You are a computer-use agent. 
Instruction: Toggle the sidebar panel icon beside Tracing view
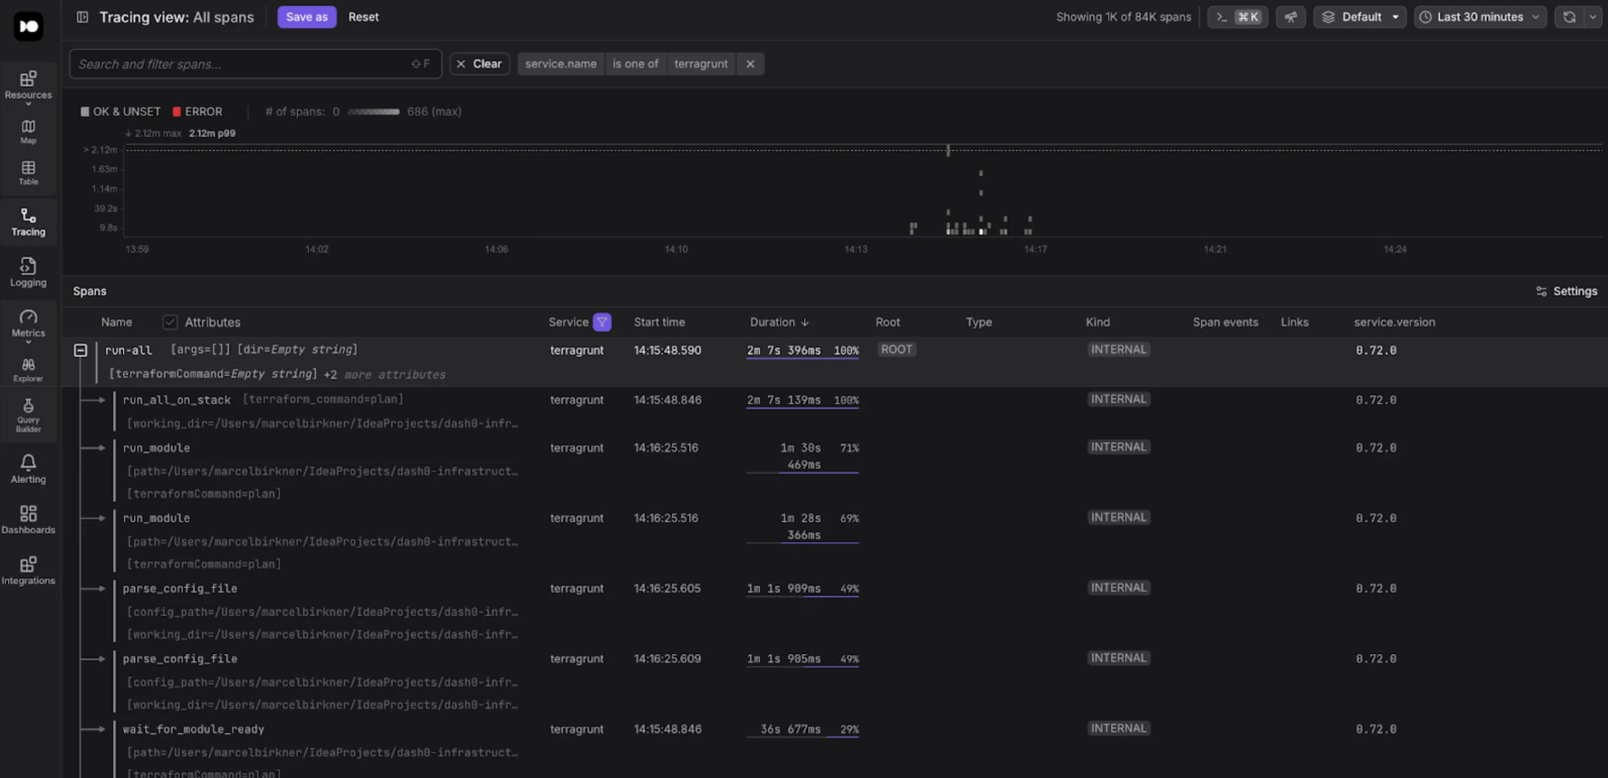tap(82, 17)
